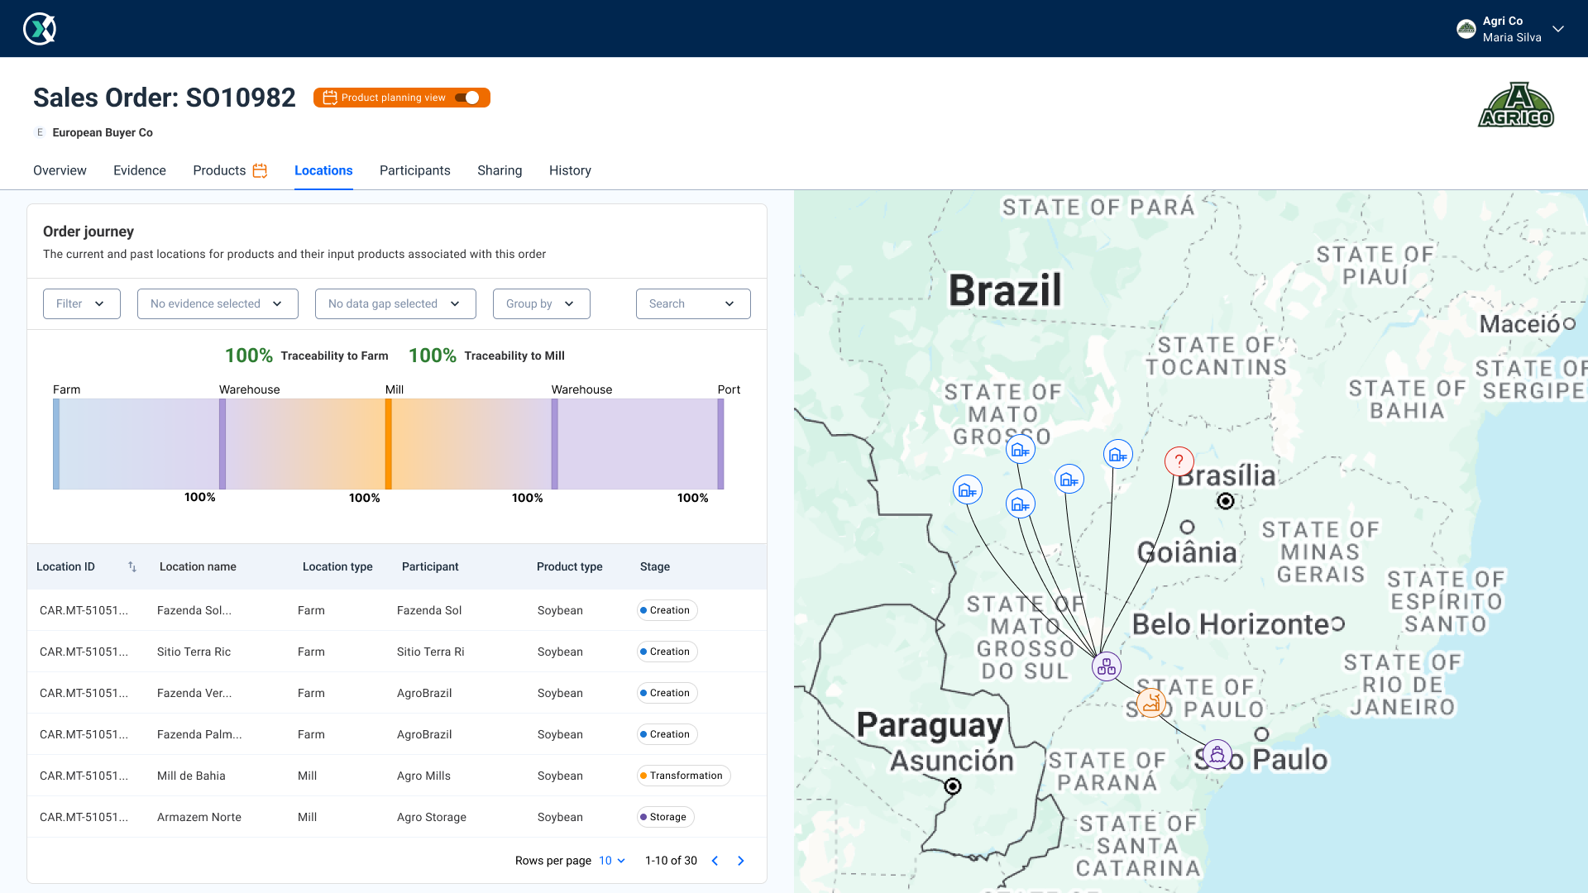Click the Location type column header
This screenshot has width=1588, height=893.
click(x=337, y=566)
